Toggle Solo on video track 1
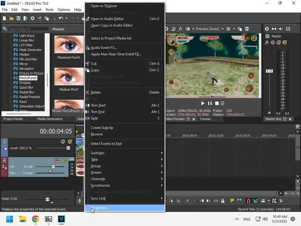 [x=70, y=142]
